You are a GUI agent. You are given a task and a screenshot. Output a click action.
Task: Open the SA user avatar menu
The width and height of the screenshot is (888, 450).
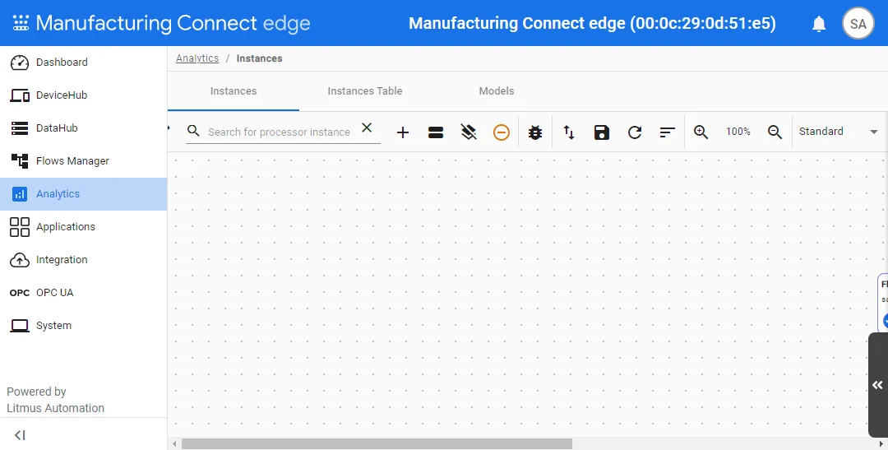pyautogui.click(x=858, y=23)
